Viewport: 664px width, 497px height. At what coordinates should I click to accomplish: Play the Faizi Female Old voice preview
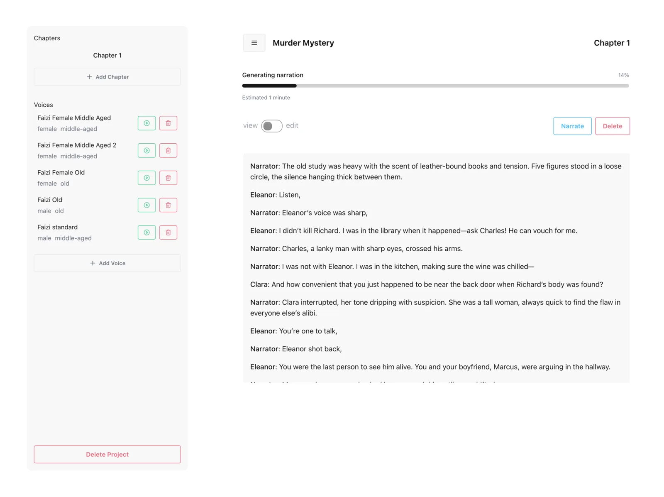(x=146, y=178)
